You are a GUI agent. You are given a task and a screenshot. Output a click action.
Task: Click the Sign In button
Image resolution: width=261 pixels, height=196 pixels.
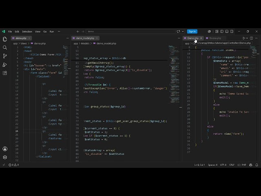point(192,31)
